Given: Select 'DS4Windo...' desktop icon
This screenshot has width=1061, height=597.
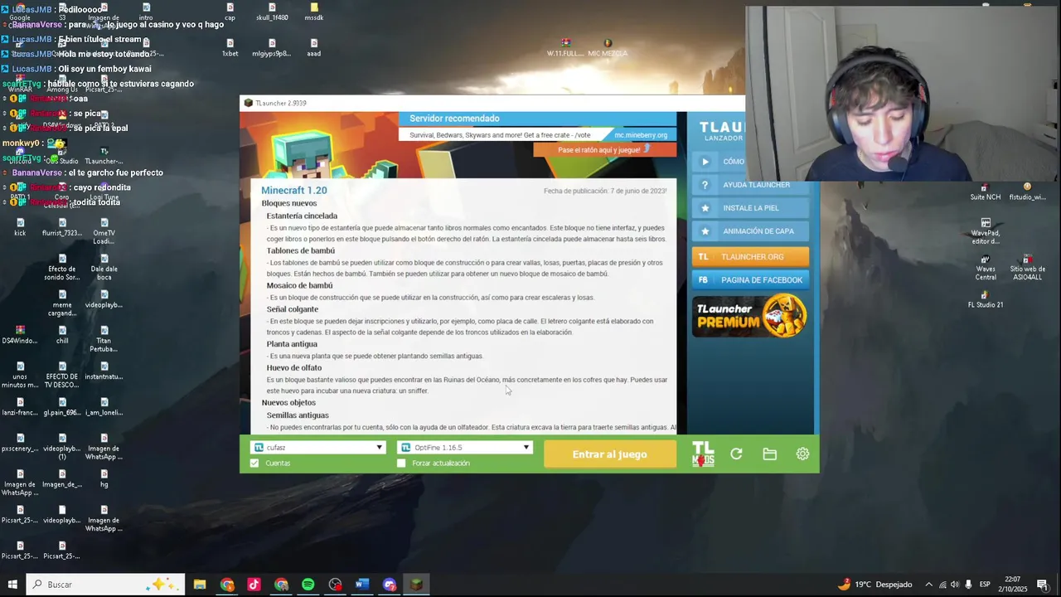Looking at the screenshot, I should [20, 335].
